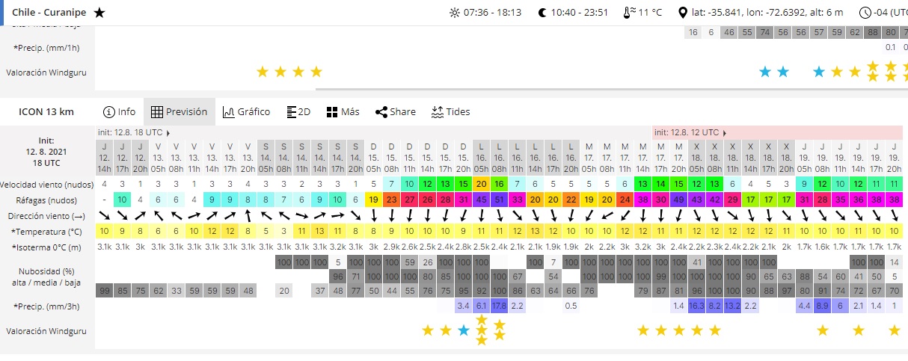This screenshot has width=908, height=361.
Task: Click the sunrise/sunset sun icon
Action: point(454,13)
